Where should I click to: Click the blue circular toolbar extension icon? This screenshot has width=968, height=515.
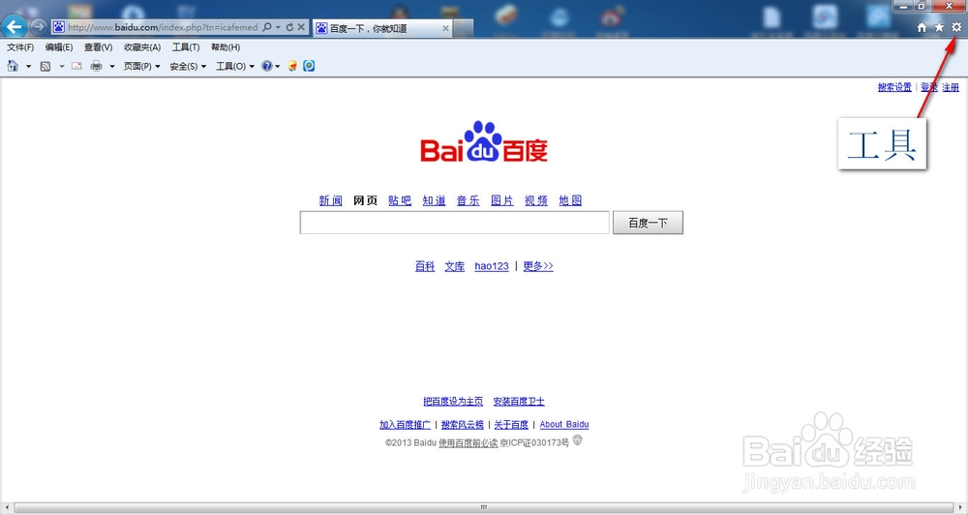(x=310, y=66)
